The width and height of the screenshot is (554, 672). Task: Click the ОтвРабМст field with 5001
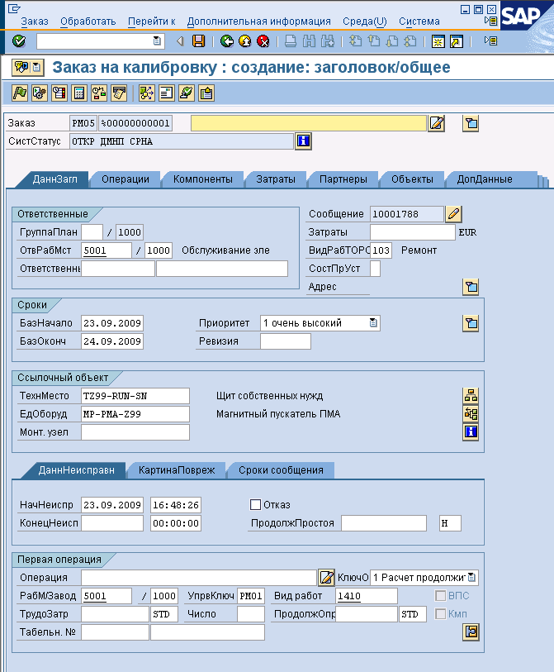point(107,250)
